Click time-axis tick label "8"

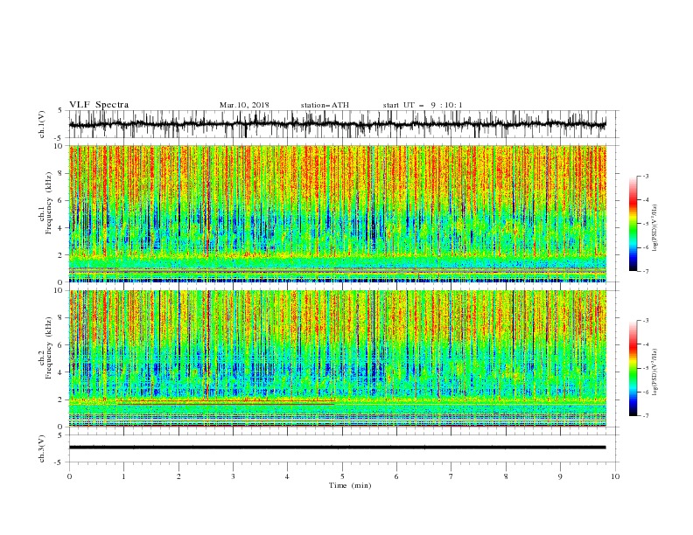(x=506, y=476)
